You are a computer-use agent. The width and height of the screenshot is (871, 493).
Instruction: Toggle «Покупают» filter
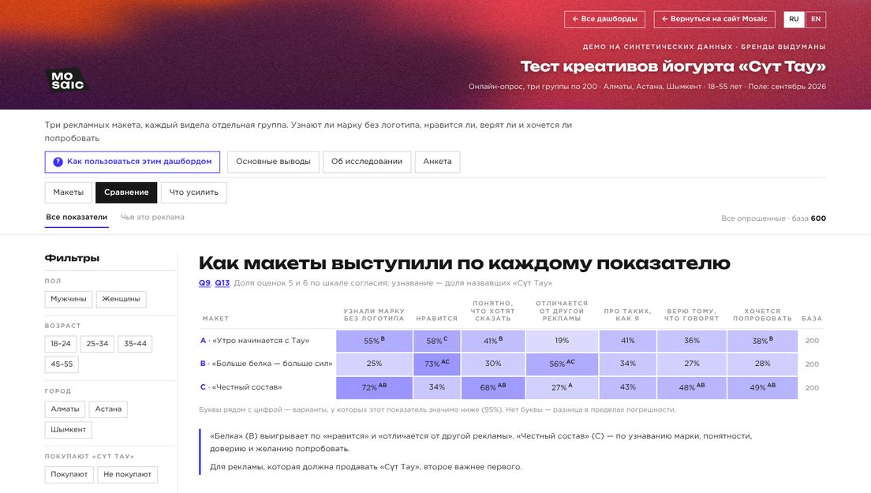69,475
